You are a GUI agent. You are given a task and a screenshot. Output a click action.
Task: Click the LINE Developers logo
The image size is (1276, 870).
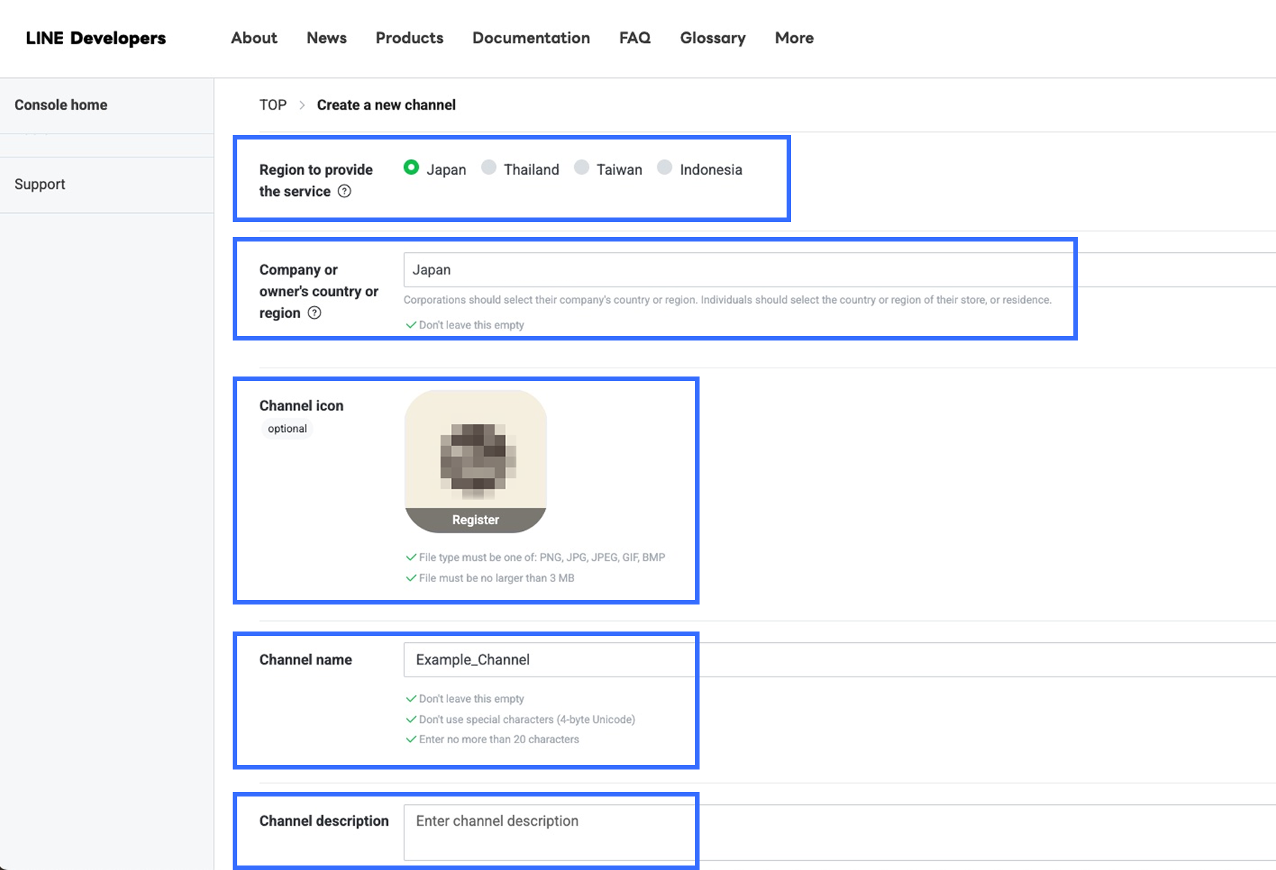(96, 38)
